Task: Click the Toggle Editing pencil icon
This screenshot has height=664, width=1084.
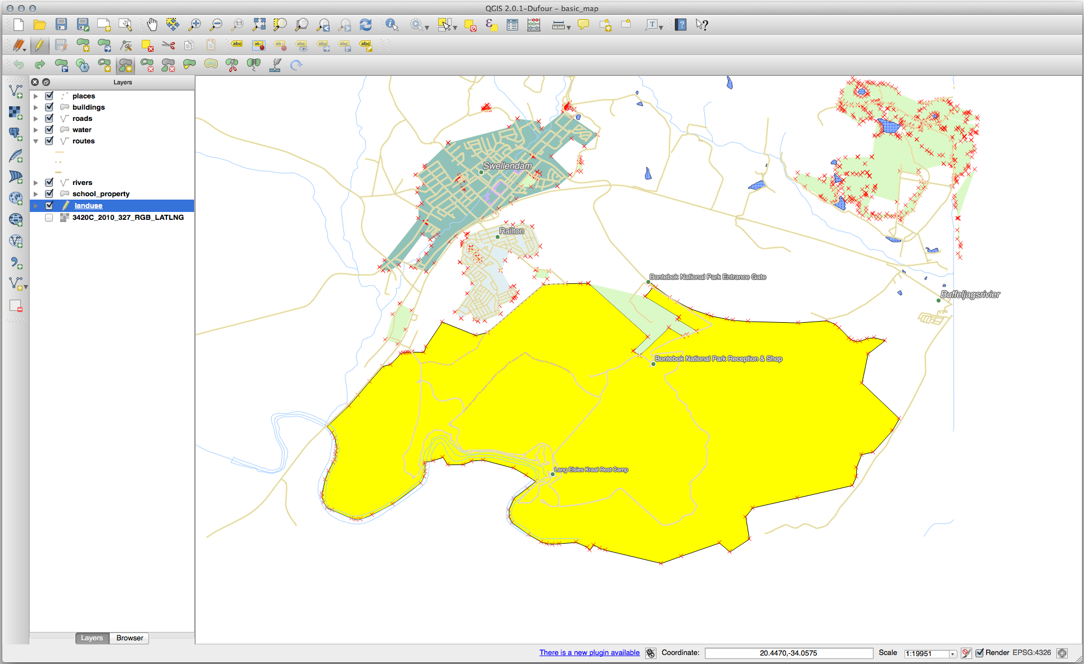Action: 39,45
